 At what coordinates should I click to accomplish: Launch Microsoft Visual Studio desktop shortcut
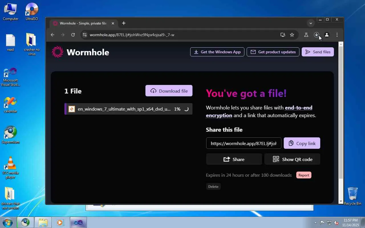tap(11, 77)
